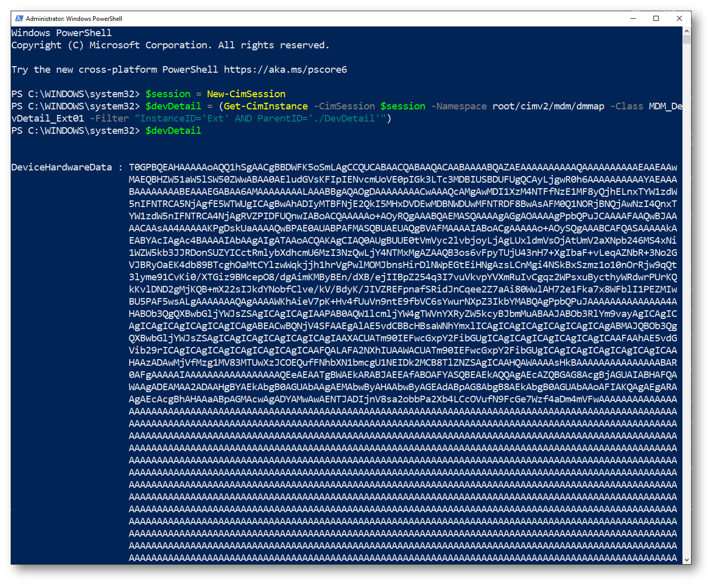
Task: Maximize the PowerShell window
Action: 656,18
